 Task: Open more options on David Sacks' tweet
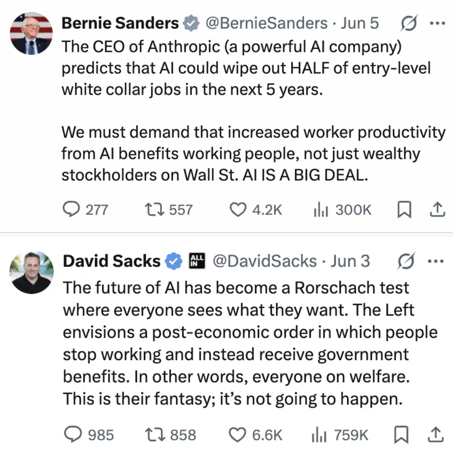coord(436,261)
